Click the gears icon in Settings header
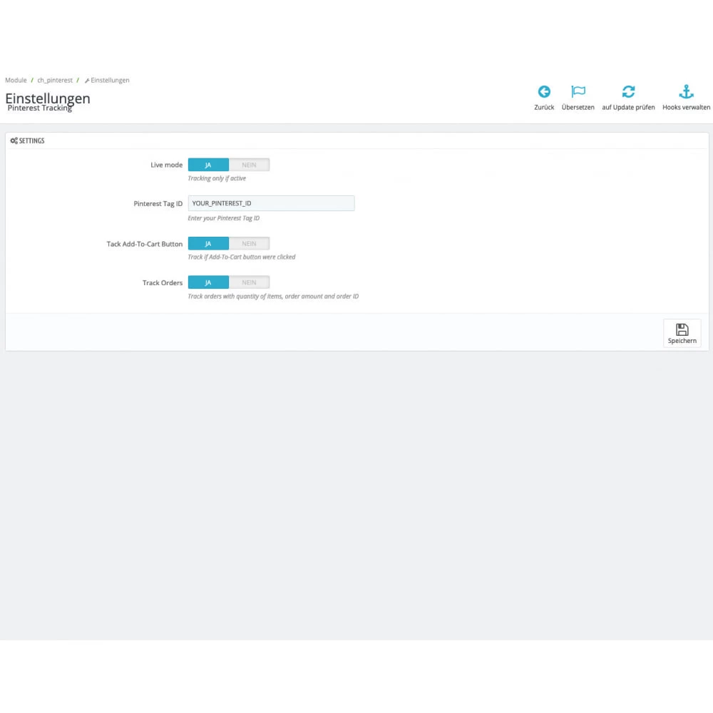Screen dimensions: 713x713 (x=14, y=141)
